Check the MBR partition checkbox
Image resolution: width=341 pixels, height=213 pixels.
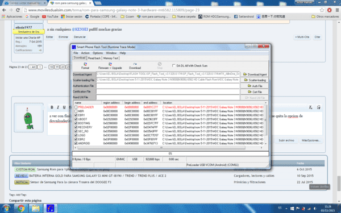tap(76, 111)
